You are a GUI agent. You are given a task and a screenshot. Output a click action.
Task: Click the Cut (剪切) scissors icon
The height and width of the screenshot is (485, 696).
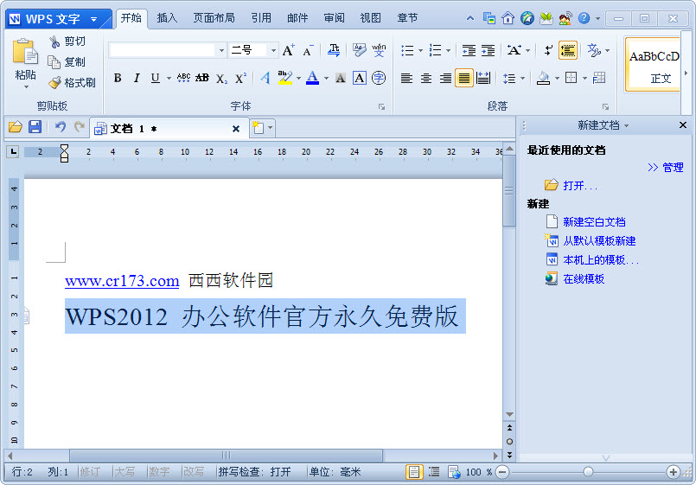(54, 41)
